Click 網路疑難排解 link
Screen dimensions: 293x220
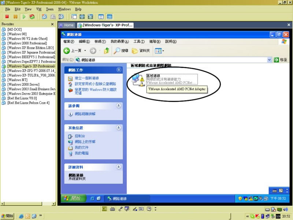[85, 114]
